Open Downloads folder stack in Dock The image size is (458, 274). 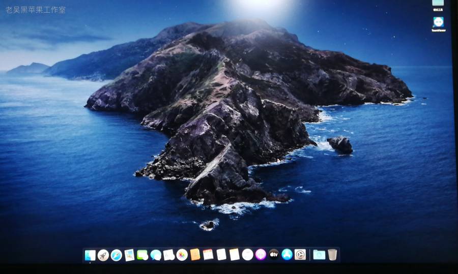tap(319, 255)
